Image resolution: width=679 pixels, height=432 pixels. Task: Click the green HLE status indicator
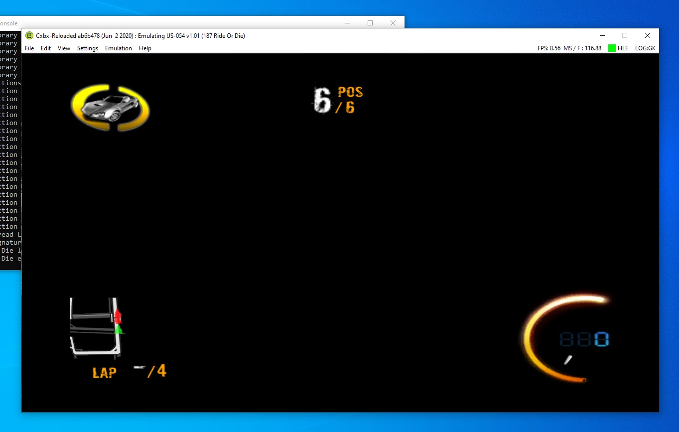pyautogui.click(x=612, y=48)
